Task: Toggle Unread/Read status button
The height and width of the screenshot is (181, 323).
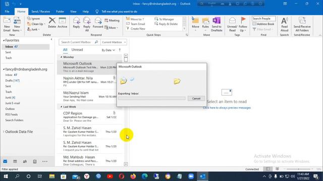Action: point(232,25)
